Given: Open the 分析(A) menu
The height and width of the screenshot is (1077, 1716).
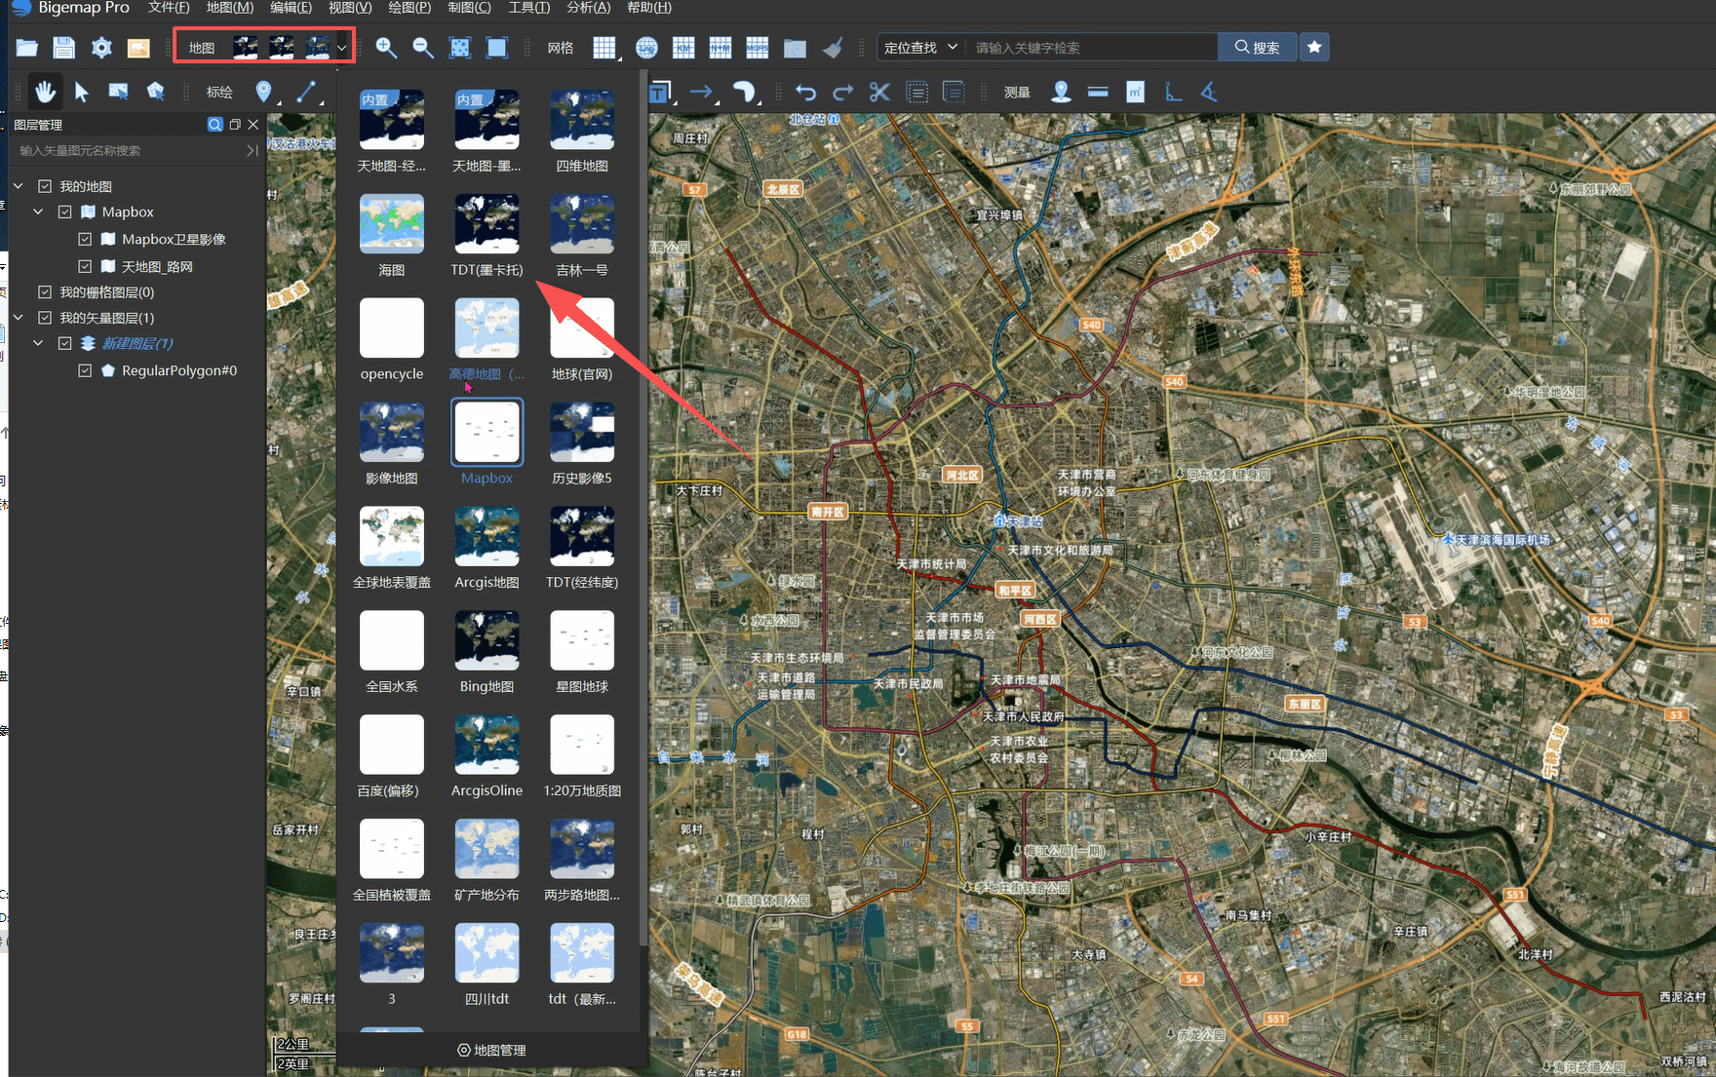Looking at the screenshot, I should 588,8.
